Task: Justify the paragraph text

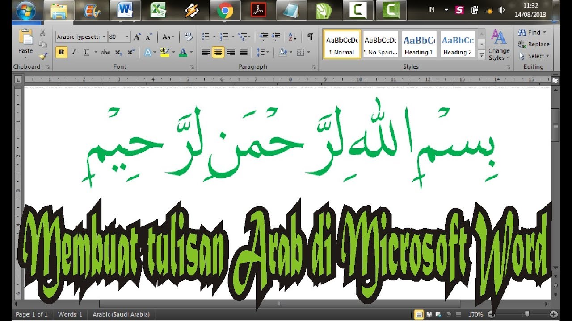Action: (x=244, y=52)
